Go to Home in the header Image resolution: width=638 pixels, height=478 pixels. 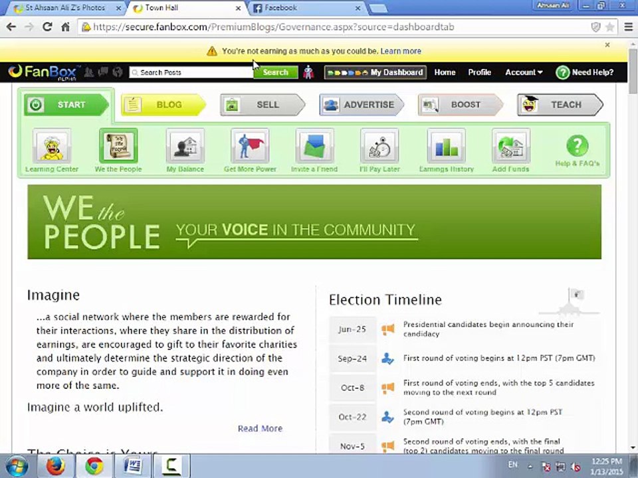click(445, 72)
